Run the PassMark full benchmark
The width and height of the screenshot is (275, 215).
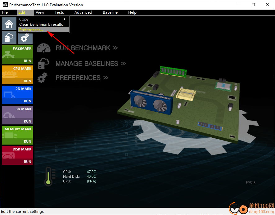[x=17, y=61]
